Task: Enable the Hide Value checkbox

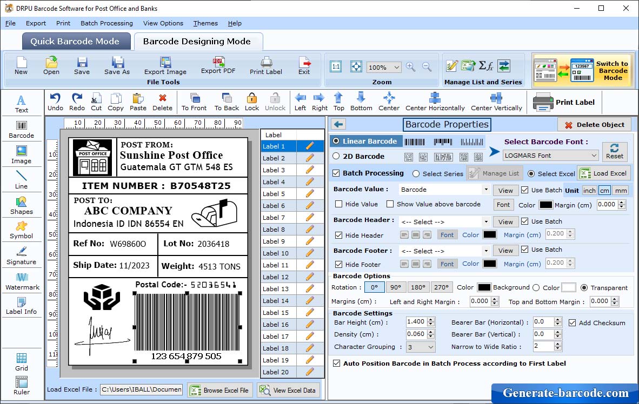Action: point(338,204)
